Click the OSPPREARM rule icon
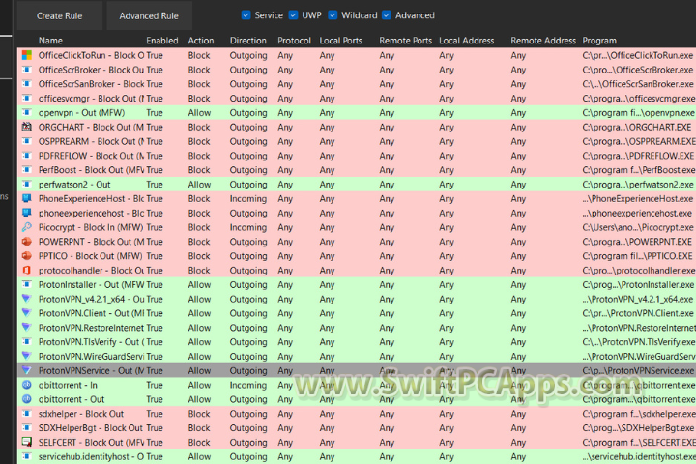Screen dimensions: 696x464 (27, 141)
